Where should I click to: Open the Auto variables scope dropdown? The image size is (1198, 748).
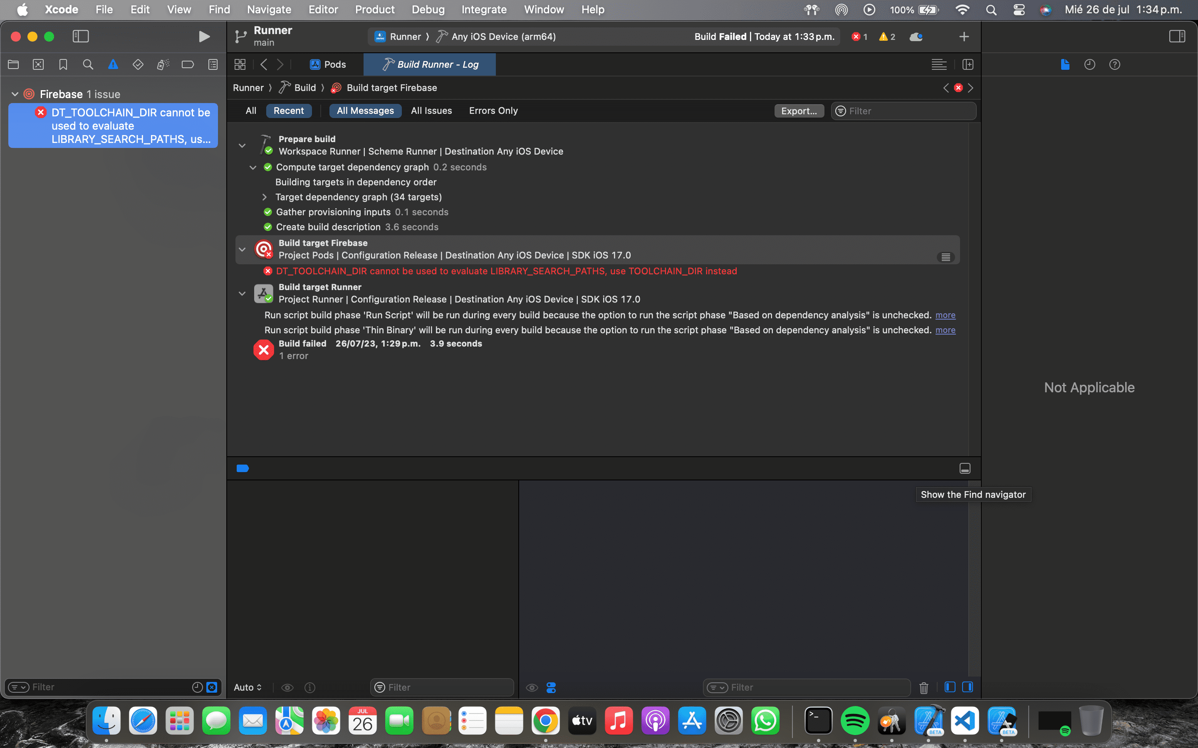coord(248,687)
